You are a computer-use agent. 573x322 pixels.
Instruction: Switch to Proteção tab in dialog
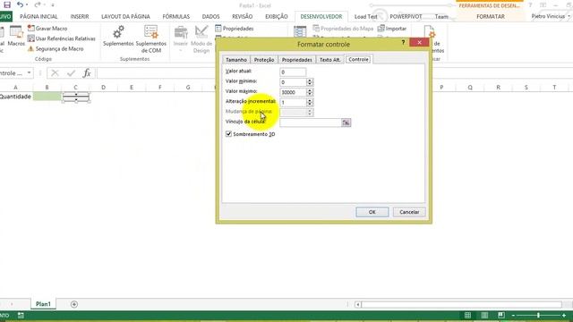point(264,60)
